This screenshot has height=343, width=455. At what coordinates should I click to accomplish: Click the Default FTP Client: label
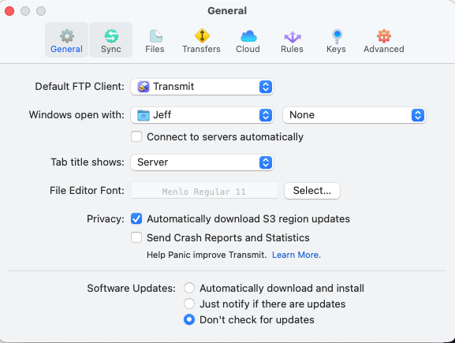[80, 87]
